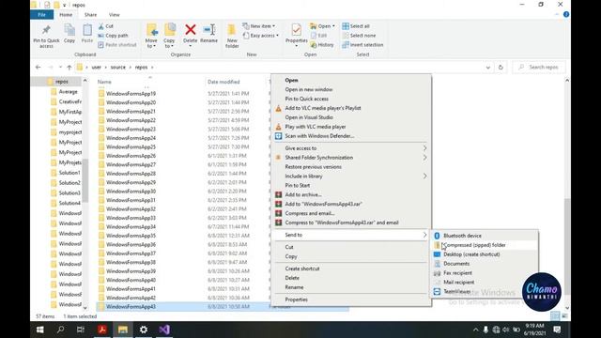Go up one folder level arrow
The image size is (601, 338).
(x=69, y=67)
